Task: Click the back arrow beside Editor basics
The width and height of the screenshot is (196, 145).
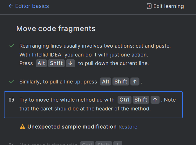Action: (x=11, y=6)
